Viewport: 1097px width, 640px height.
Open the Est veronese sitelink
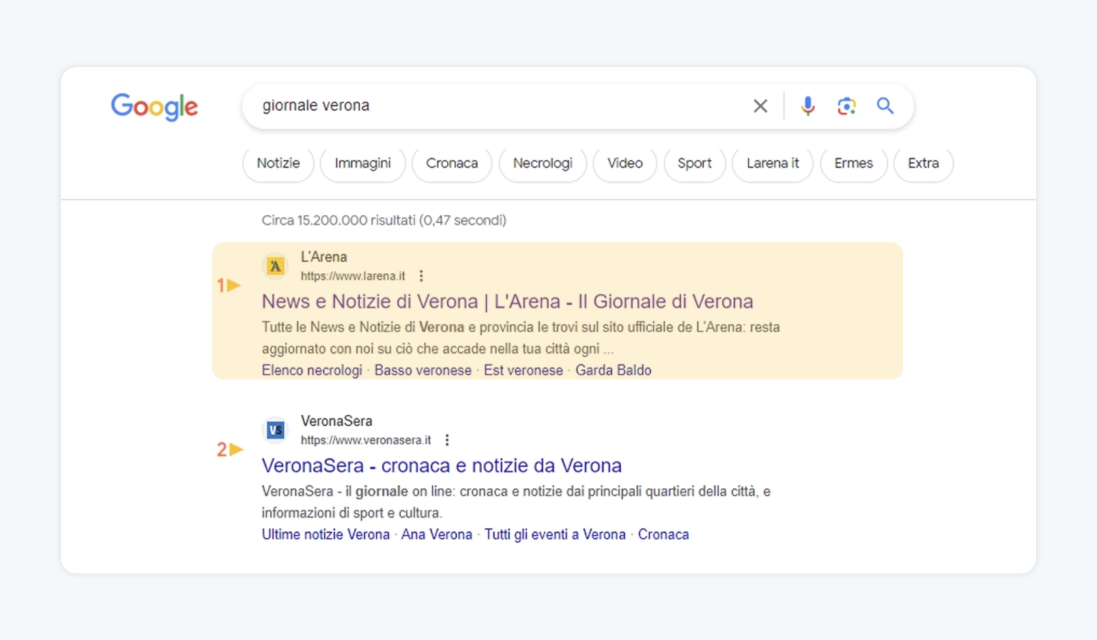(x=523, y=370)
